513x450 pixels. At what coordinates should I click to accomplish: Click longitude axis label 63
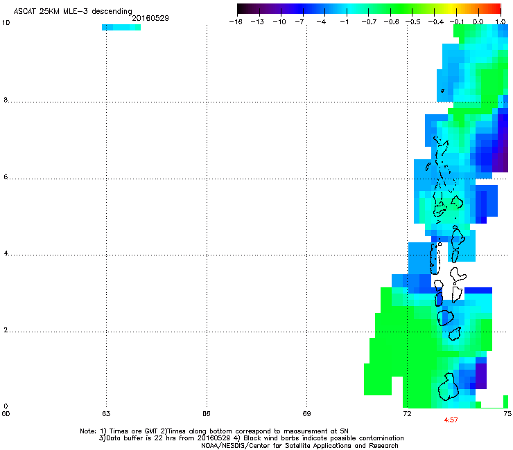click(106, 414)
